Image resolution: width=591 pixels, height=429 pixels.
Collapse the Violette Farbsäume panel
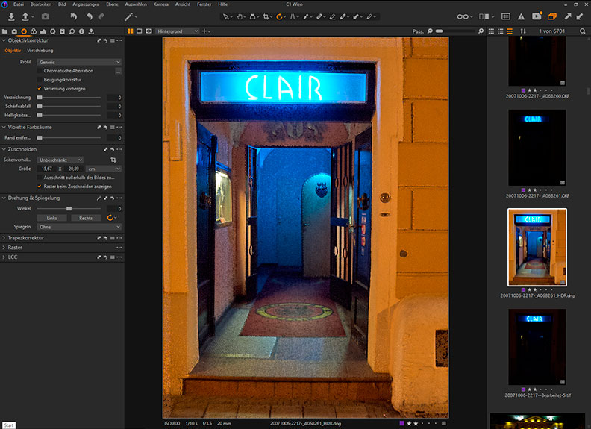pos(4,127)
